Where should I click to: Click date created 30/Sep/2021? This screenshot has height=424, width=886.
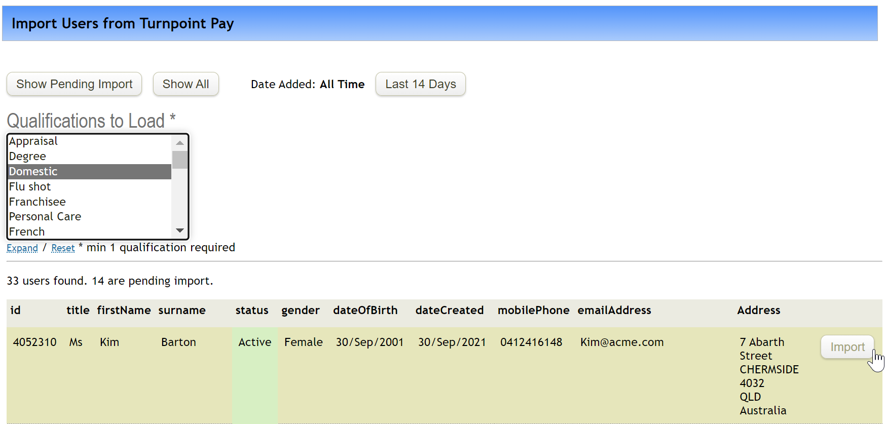(x=452, y=342)
